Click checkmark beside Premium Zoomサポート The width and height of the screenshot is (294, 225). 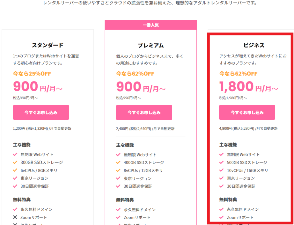point(118,218)
